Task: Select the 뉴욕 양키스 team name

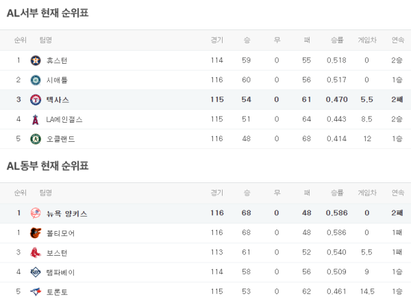Action: coord(67,213)
